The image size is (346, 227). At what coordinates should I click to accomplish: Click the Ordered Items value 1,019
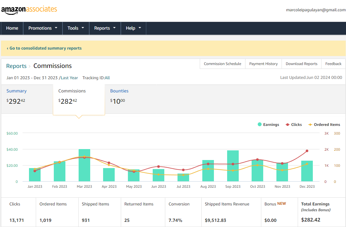coord(45,220)
